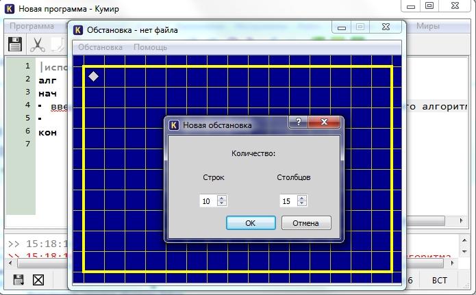Click Kumir icon in Новая обстановка title bar
The width and height of the screenshot is (476, 295).
tap(174, 125)
